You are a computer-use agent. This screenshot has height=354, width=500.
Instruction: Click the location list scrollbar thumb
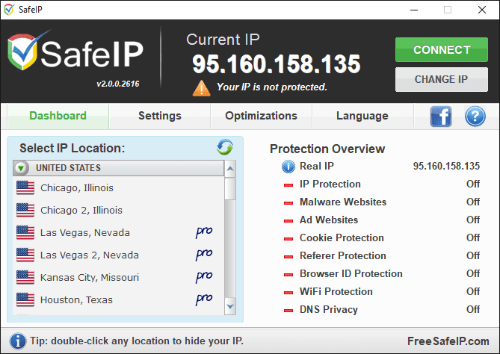click(x=230, y=189)
